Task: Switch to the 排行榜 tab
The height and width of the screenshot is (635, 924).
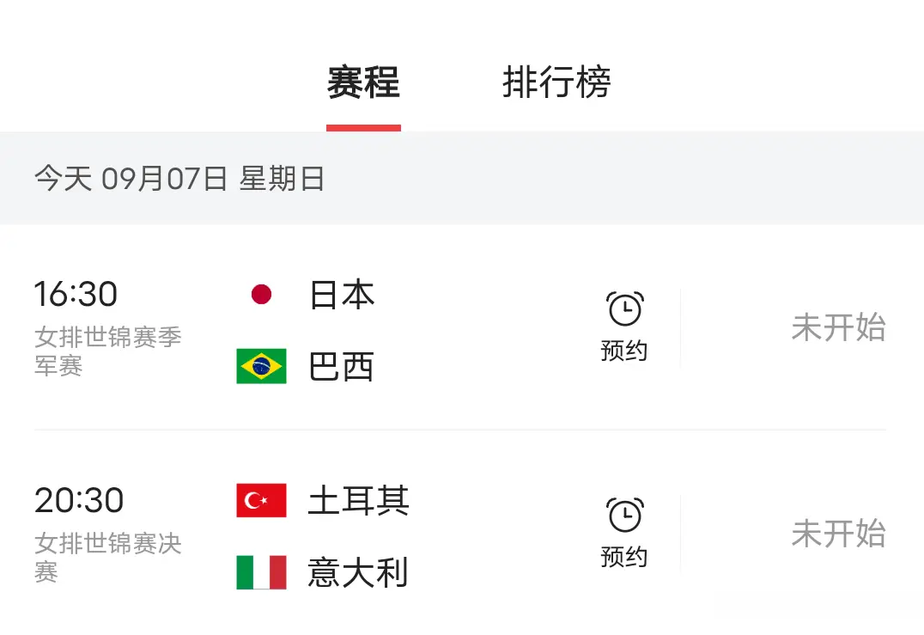Action: coord(556,83)
